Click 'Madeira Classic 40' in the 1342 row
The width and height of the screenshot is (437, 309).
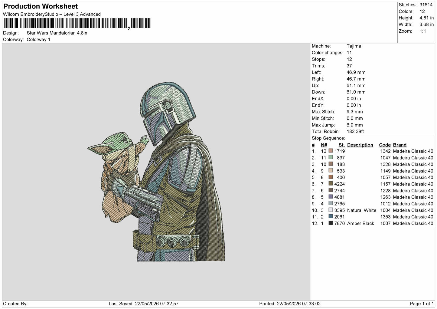click(413, 151)
